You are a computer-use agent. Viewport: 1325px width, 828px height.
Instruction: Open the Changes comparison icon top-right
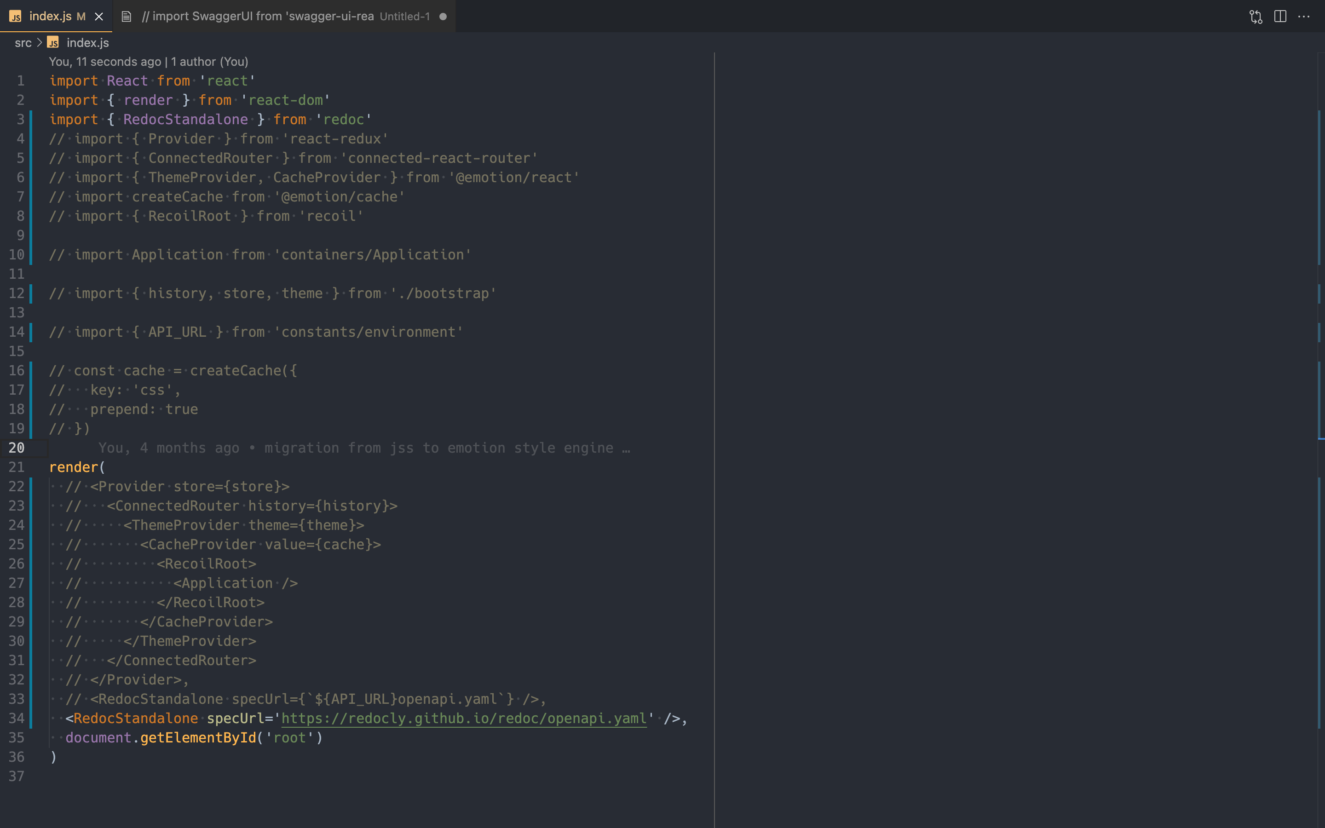(1256, 17)
